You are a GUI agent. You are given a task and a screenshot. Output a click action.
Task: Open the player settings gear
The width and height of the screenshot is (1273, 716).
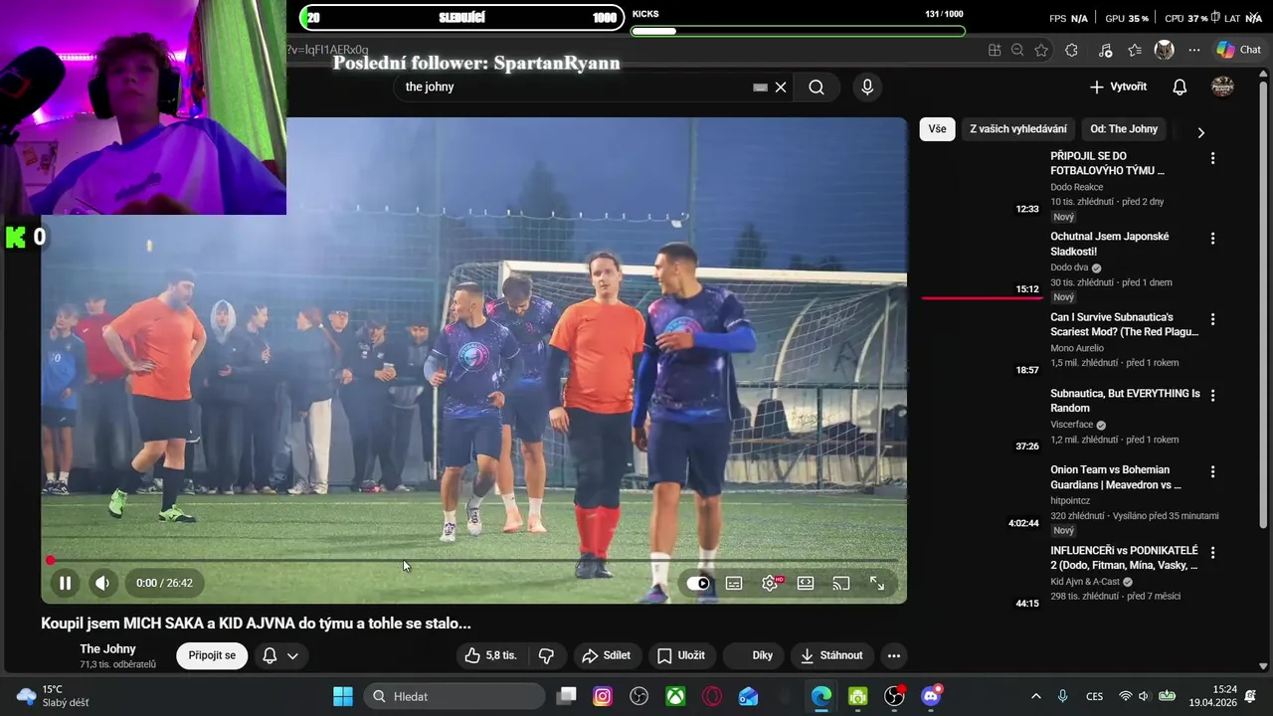click(x=770, y=584)
